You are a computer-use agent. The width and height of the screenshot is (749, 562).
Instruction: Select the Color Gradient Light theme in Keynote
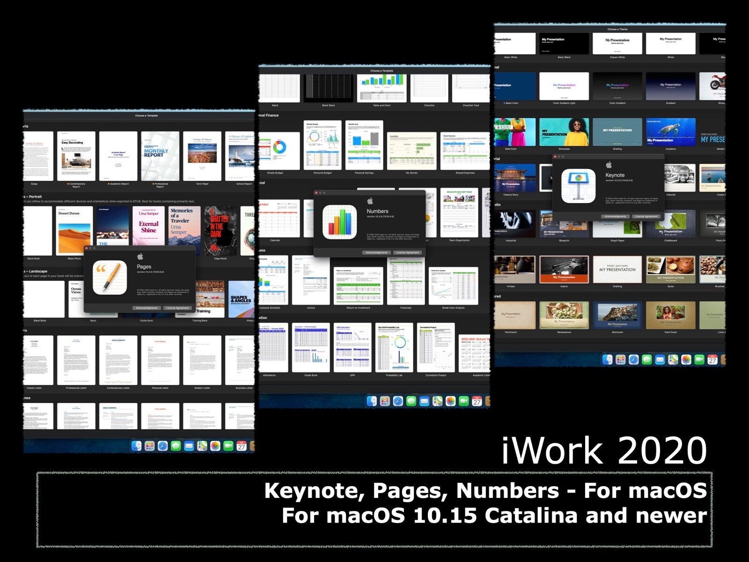[x=564, y=86]
